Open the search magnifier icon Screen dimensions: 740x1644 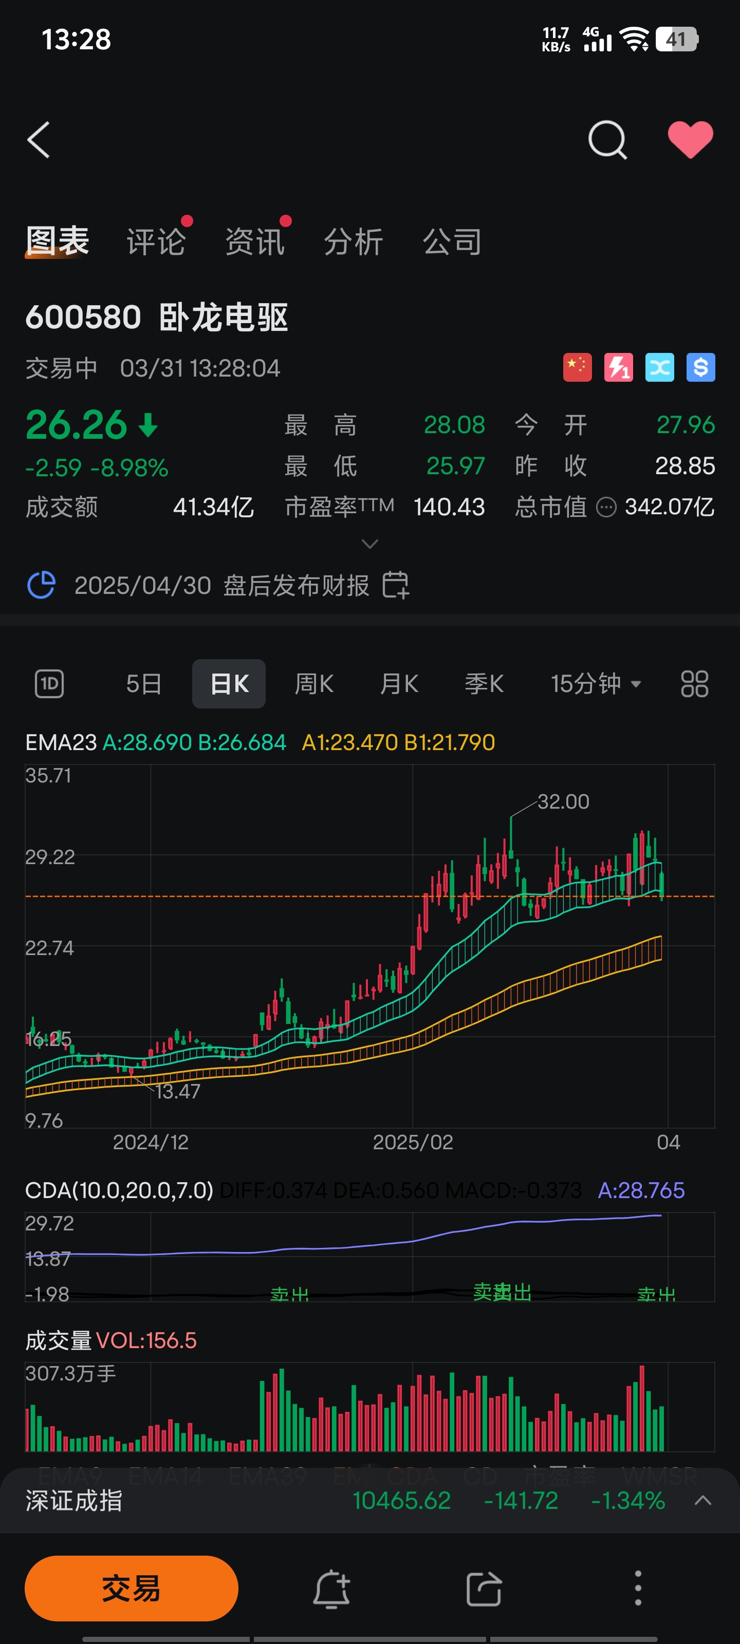pos(607,140)
